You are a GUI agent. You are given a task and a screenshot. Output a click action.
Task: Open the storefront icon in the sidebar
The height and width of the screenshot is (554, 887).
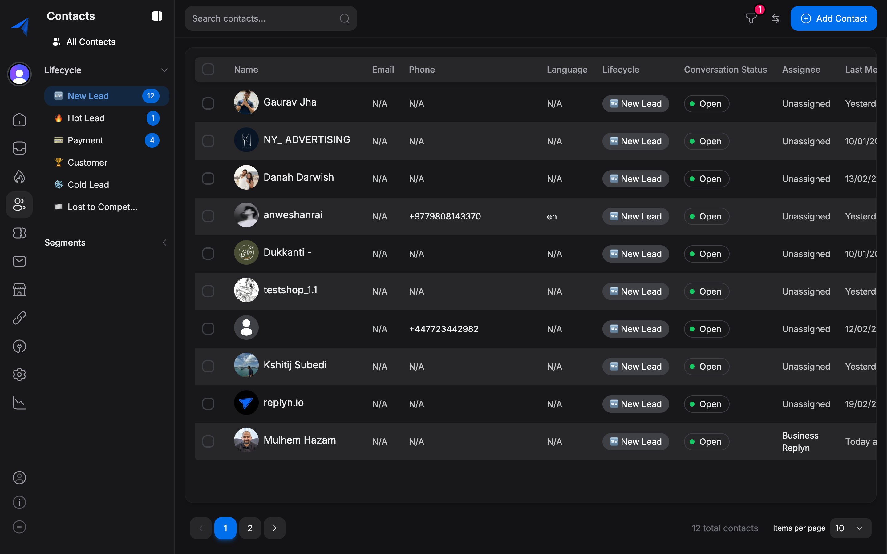[19, 289]
